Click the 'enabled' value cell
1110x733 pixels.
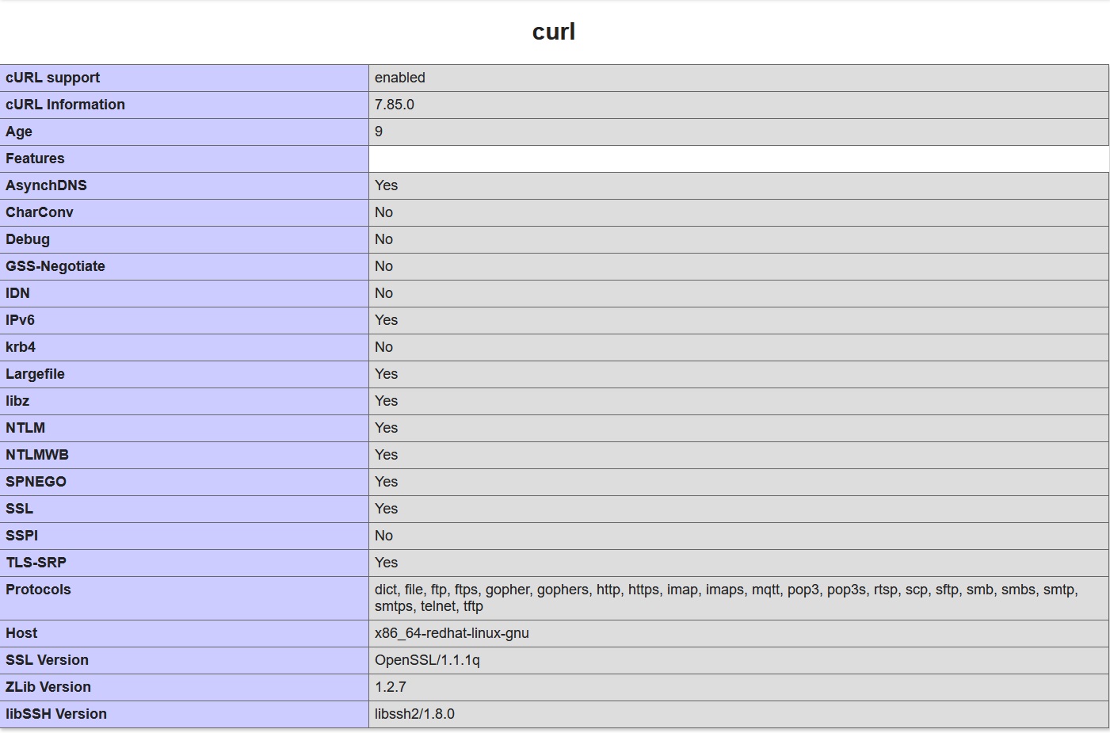(x=738, y=78)
